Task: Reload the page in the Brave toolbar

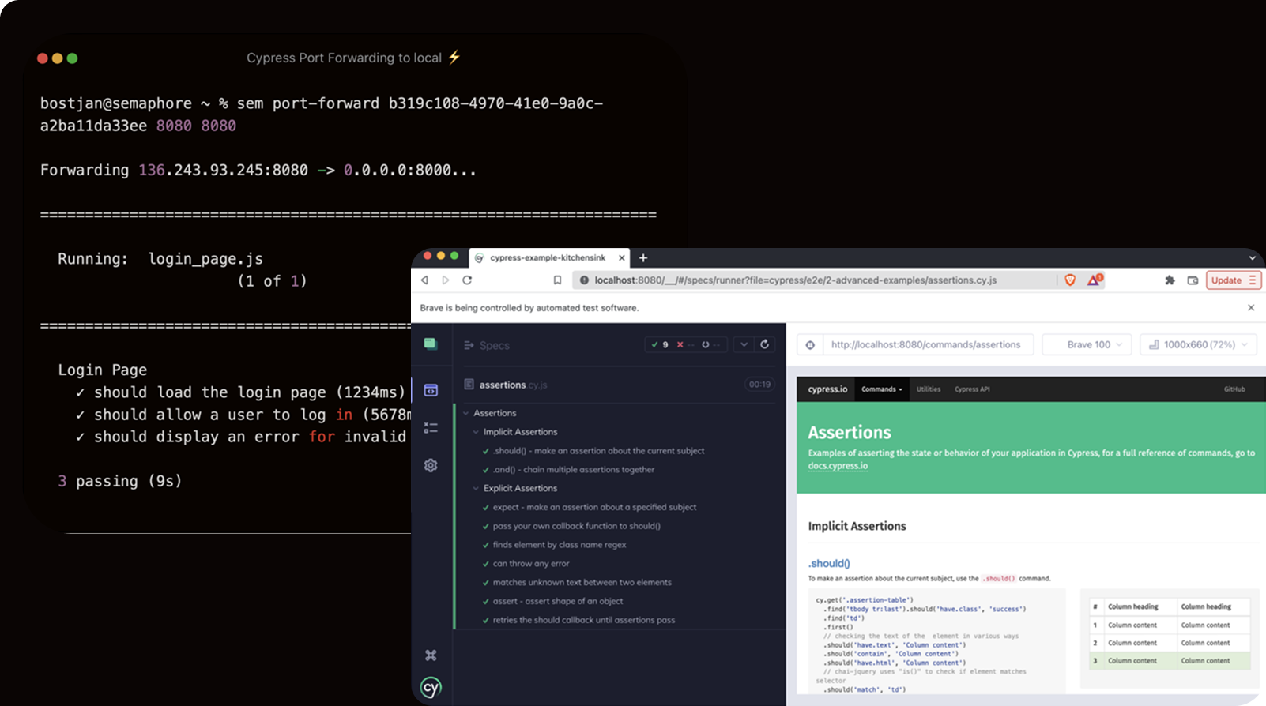Action: click(x=467, y=280)
